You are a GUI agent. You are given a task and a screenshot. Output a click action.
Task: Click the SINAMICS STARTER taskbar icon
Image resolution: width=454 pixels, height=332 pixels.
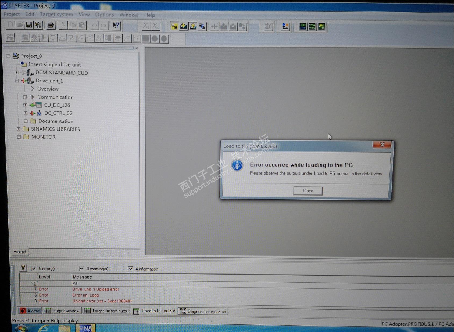85,328
